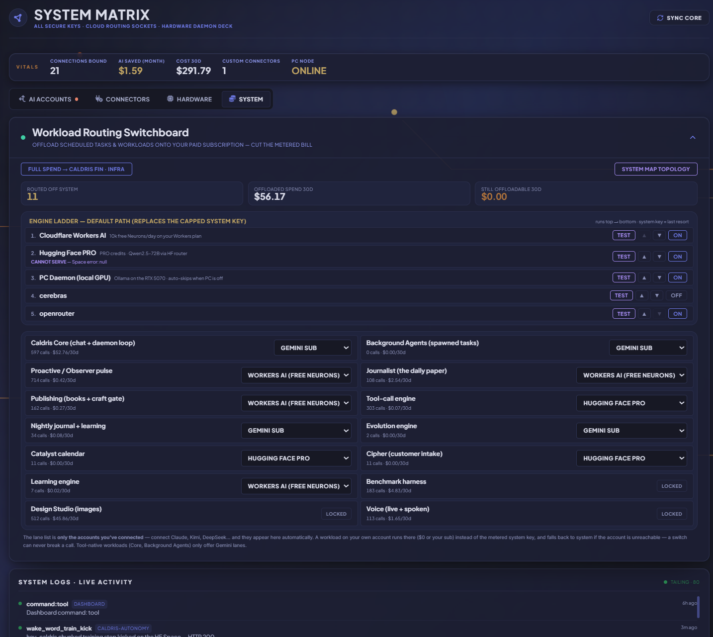Open Background Agents lane dropdown
The height and width of the screenshot is (637, 713).
tap(648, 348)
